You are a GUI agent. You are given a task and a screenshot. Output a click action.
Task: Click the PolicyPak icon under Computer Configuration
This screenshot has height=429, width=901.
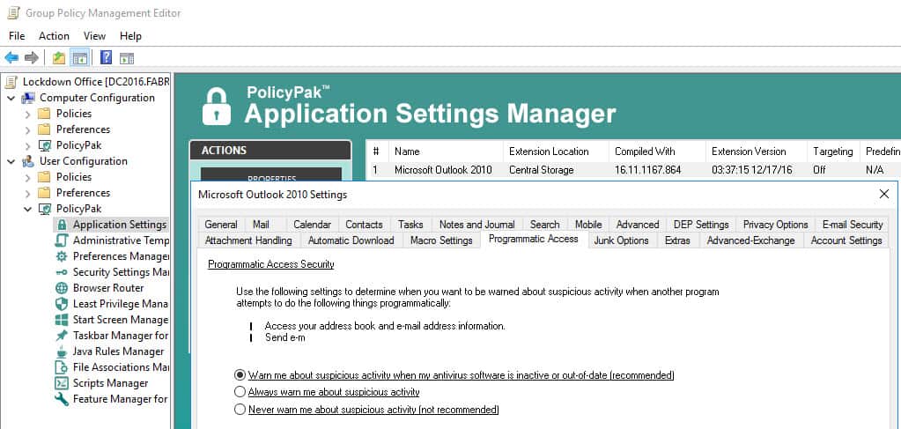point(44,145)
